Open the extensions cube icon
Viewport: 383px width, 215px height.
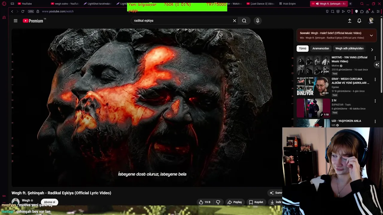pyautogui.click(x=362, y=11)
